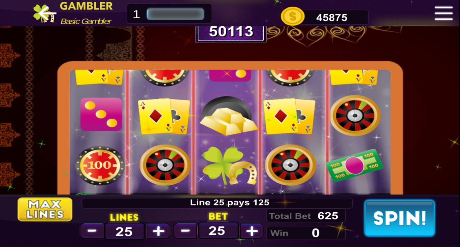Click the Total Bet 625 field
This screenshot has width=460, height=247.
click(x=306, y=216)
